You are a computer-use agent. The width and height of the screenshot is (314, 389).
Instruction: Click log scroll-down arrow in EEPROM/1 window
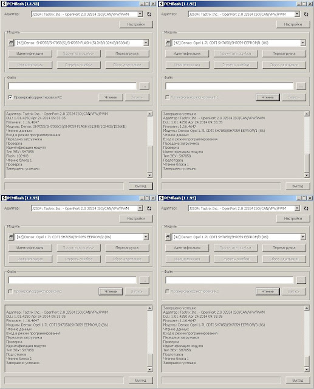[307, 176]
